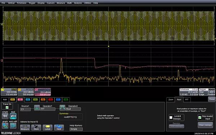Click the Label action icon
The width and height of the screenshot is (216, 135).
(x=48, y=127)
